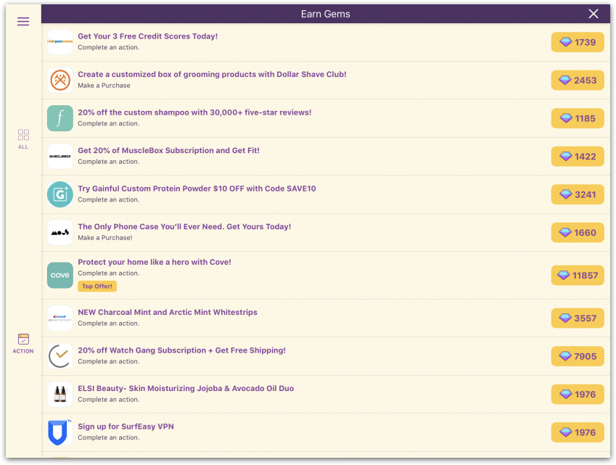This screenshot has width=616, height=465.
Task: Claim 11857 gems Cove button
Action: pos(578,276)
